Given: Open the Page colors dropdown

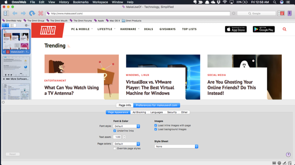Looking at the screenshot, I should [126, 144].
